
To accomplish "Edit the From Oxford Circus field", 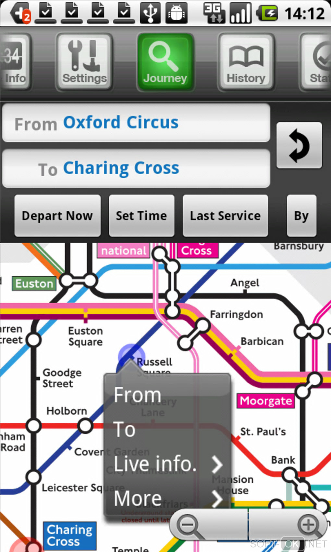I will (x=136, y=123).
